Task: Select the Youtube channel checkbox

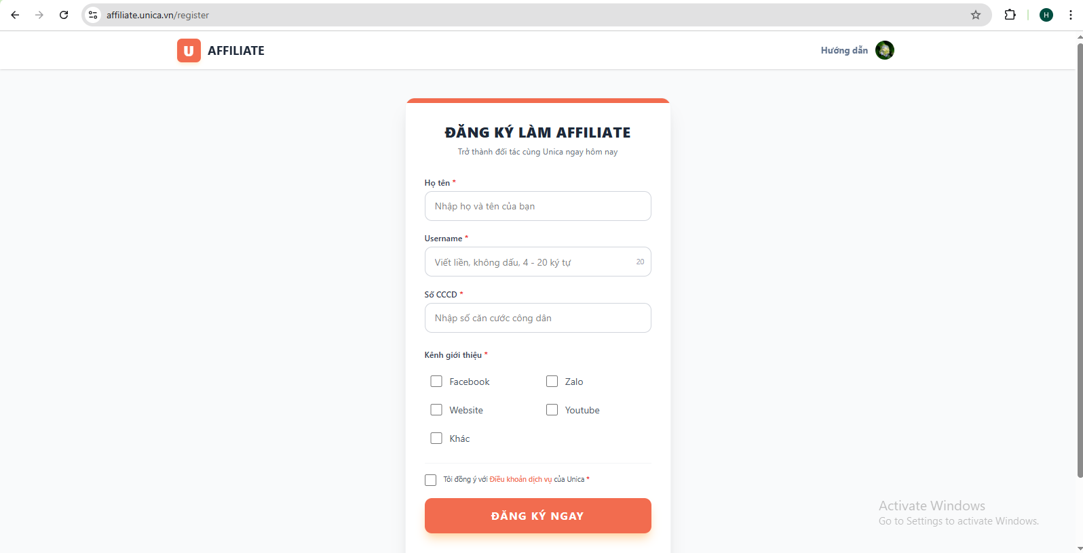Action: click(x=552, y=410)
